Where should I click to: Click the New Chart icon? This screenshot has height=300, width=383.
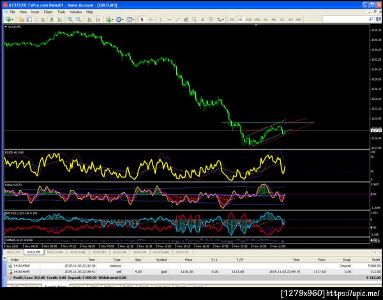click(8, 20)
